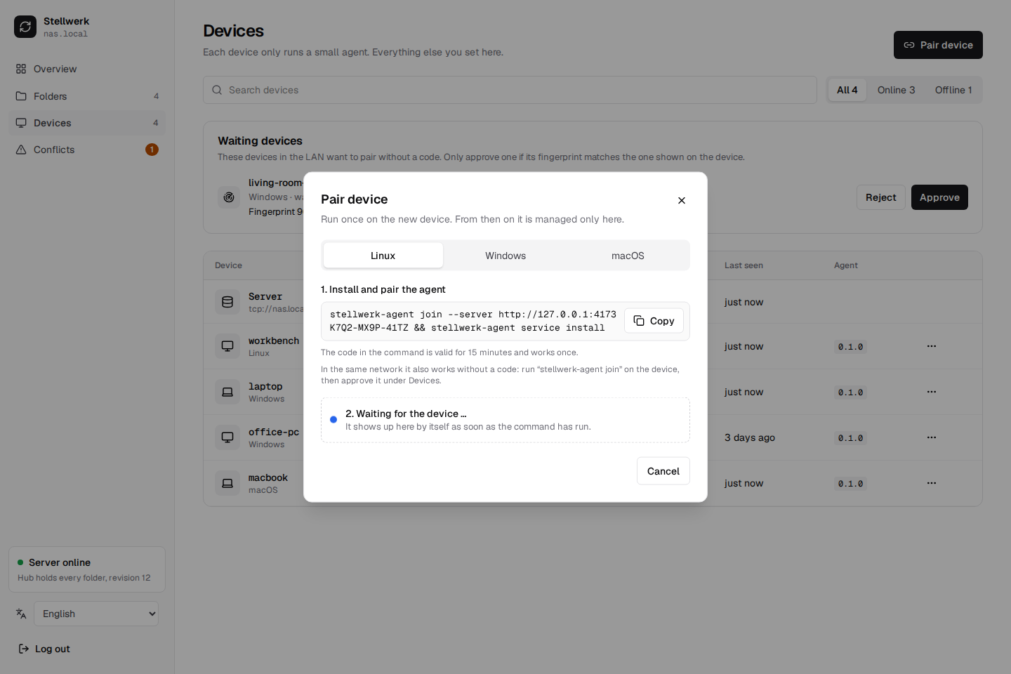Click the translate language icon
The image size is (1011, 674).
coord(21,614)
